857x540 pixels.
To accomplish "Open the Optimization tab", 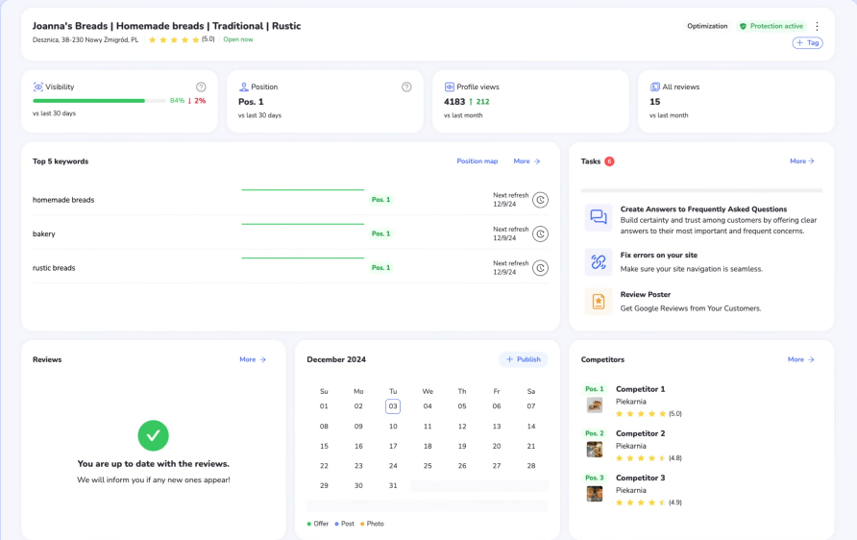I will click(x=707, y=26).
